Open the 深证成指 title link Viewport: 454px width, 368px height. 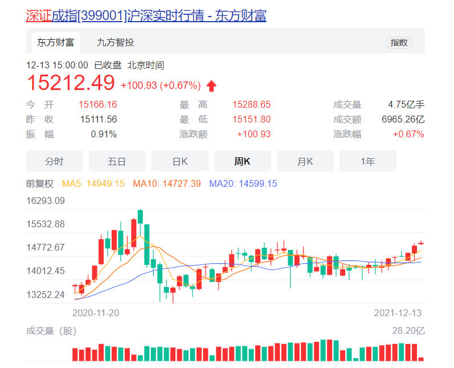pyautogui.click(x=146, y=15)
